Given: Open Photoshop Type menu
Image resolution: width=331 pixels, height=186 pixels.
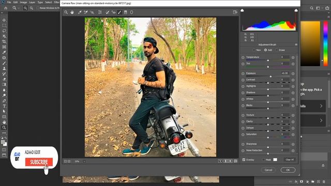Looking at the screenshot, I should point(40,2).
